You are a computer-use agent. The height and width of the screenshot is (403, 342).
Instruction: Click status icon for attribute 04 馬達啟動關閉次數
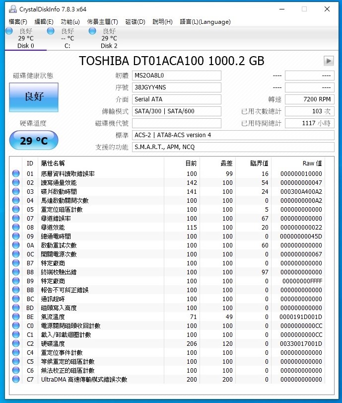pyautogui.click(x=16, y=200)
